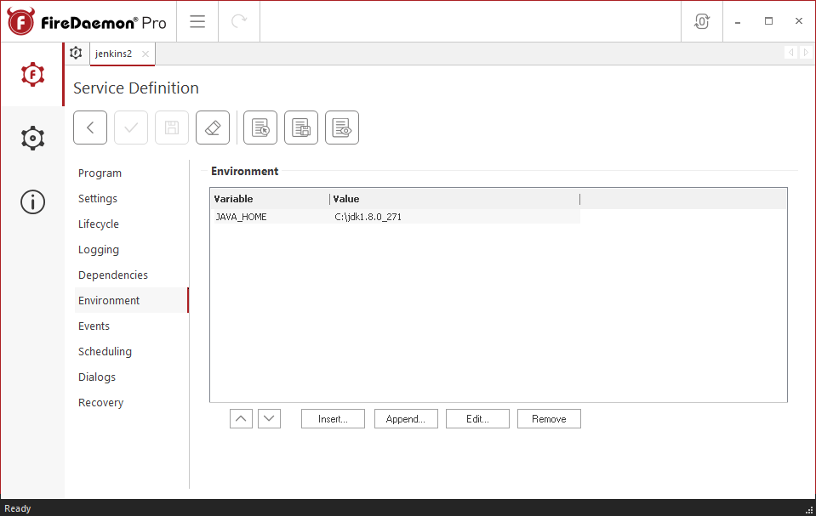816x516 pixels.
Task: Click the floppy disk save button
Action: [172, 128]
